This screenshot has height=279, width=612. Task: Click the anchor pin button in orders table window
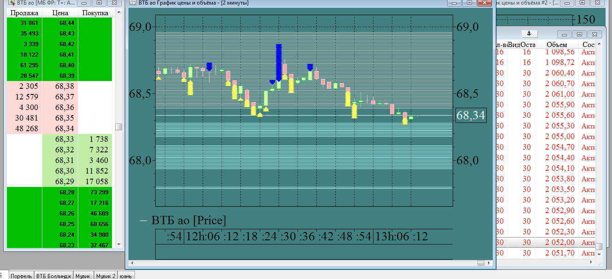(530, 34)
